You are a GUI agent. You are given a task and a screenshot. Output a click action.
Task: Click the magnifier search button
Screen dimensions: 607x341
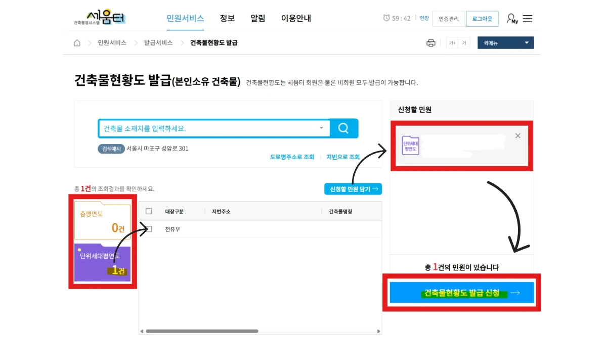coord(343,128)
